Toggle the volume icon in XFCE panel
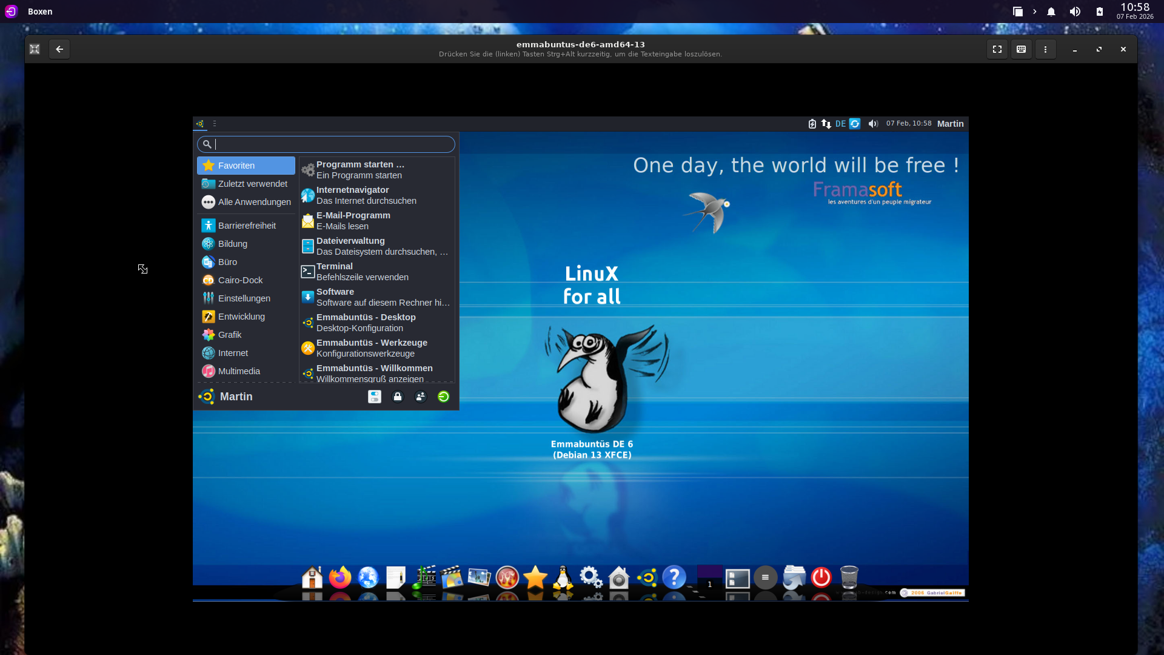The width and height of the screenshot is (1164, 655). (x=873, y=124)
